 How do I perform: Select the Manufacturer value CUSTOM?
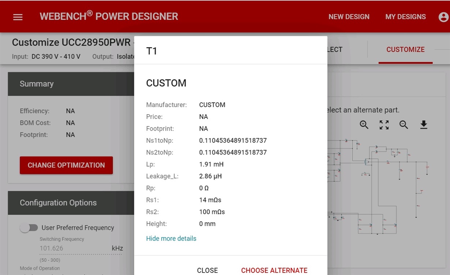212,105
